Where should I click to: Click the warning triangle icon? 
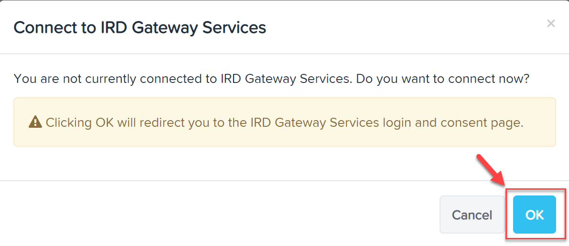click(x=35, y=122)
